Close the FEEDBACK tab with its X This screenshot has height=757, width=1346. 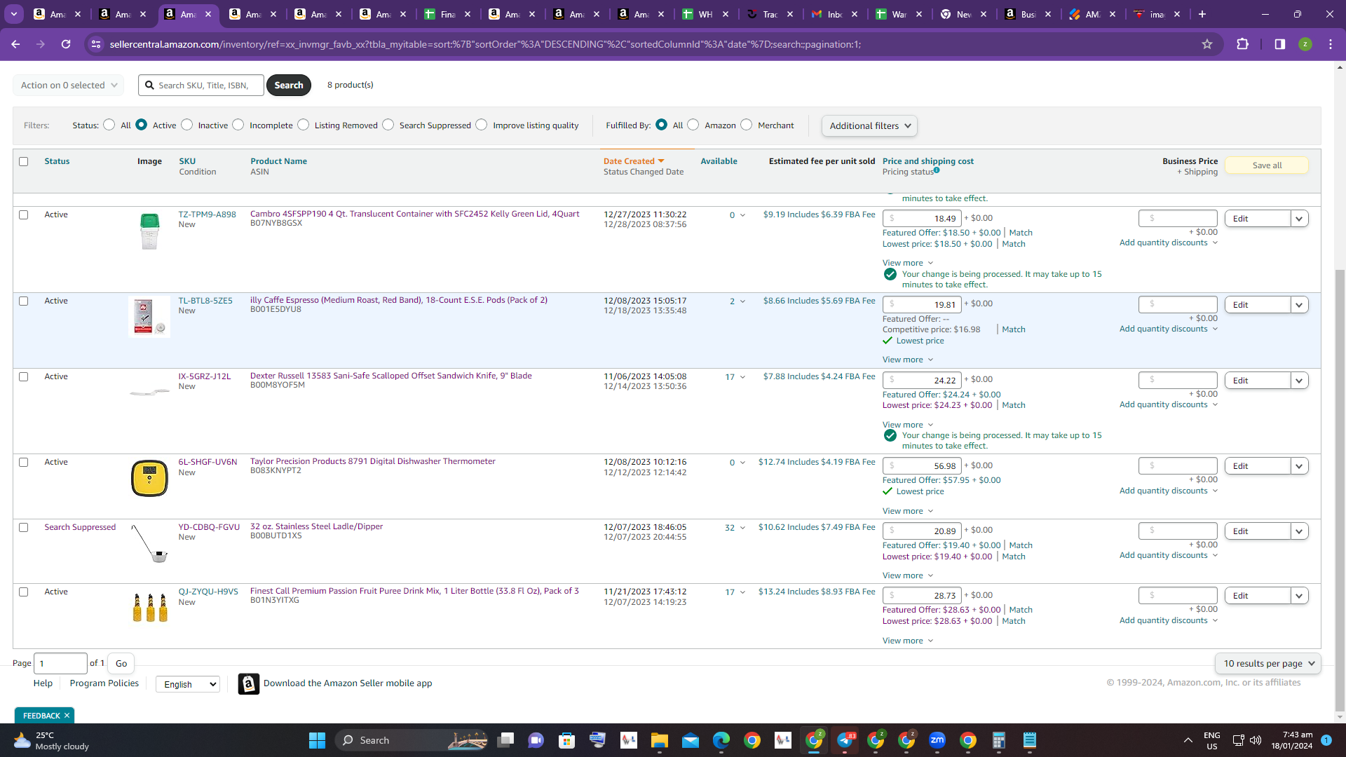pyautogui.click(x=67, y=716)
